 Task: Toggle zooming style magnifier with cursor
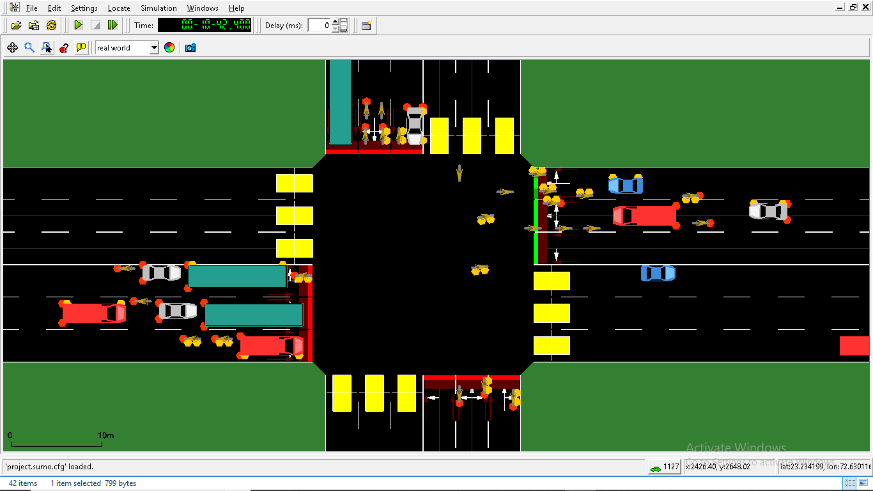pyautogui.click(x=47, y=47)
